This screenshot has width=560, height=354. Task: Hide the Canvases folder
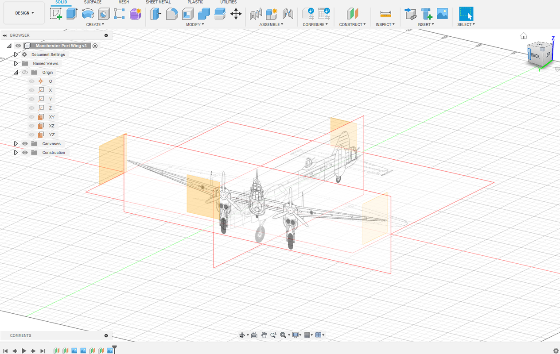[x=25, y=144]
